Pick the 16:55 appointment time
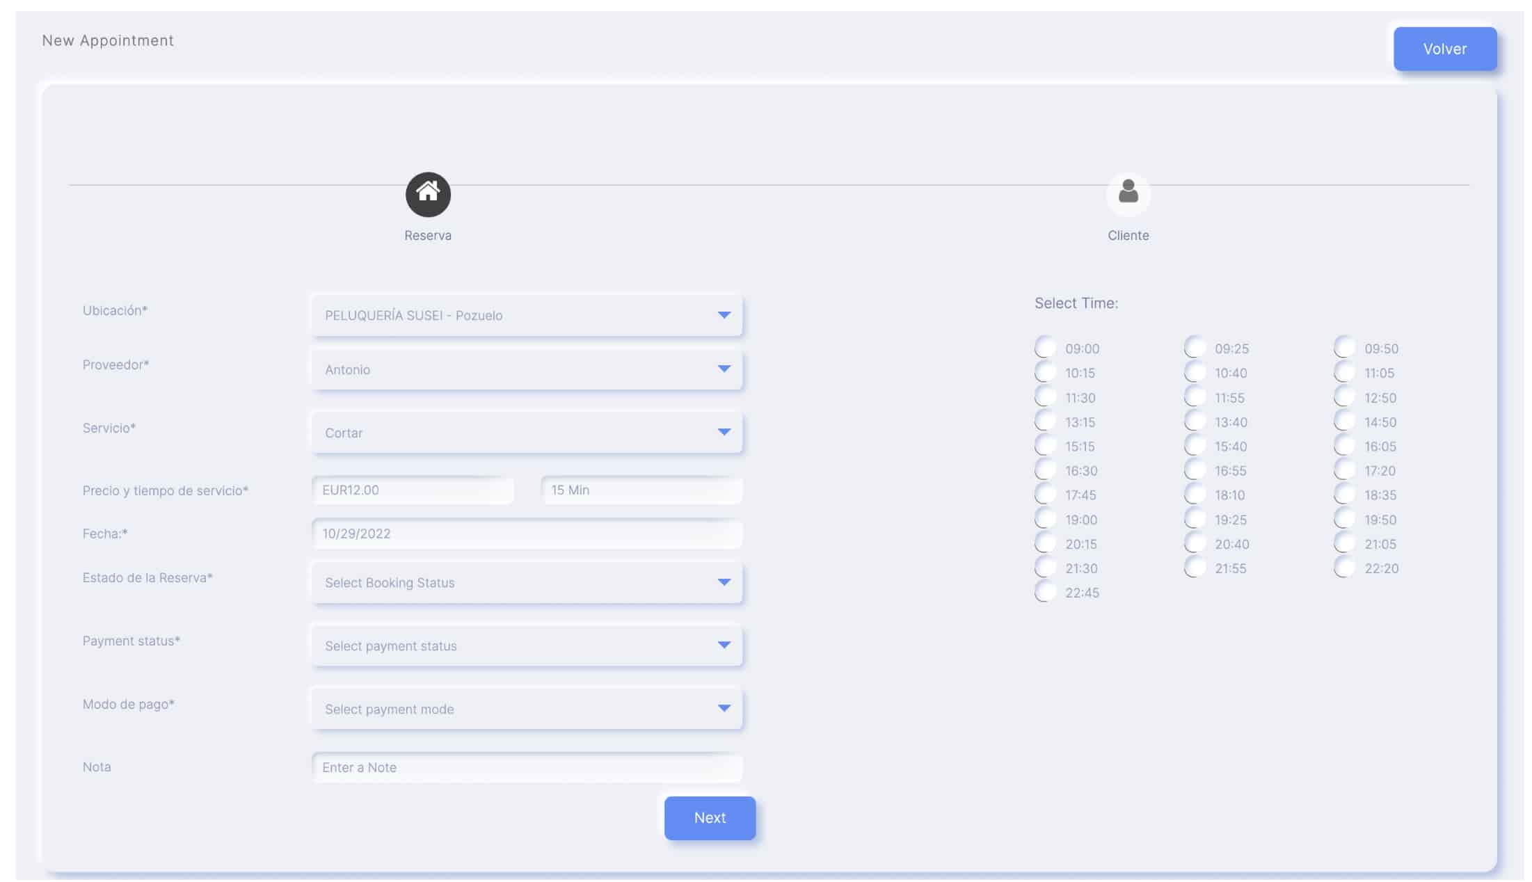Viewport: 1532px width, 882px height. [x=1195, y=470]
